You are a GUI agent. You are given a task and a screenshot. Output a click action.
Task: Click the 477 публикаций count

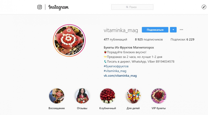[115, 39]
